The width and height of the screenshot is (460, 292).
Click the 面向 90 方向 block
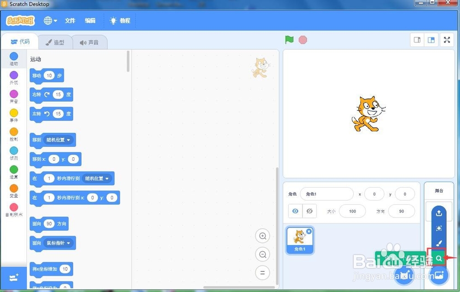49,223
